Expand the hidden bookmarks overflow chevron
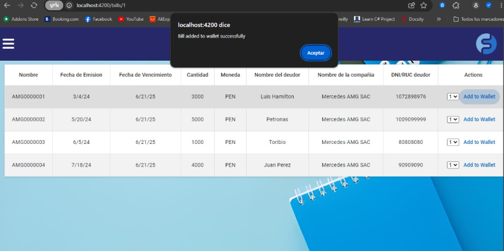The height and width of the screenshot is (251, 504). (x=439, y=19)
